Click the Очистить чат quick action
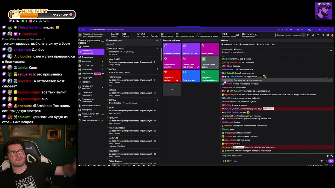 click(191, 76)
